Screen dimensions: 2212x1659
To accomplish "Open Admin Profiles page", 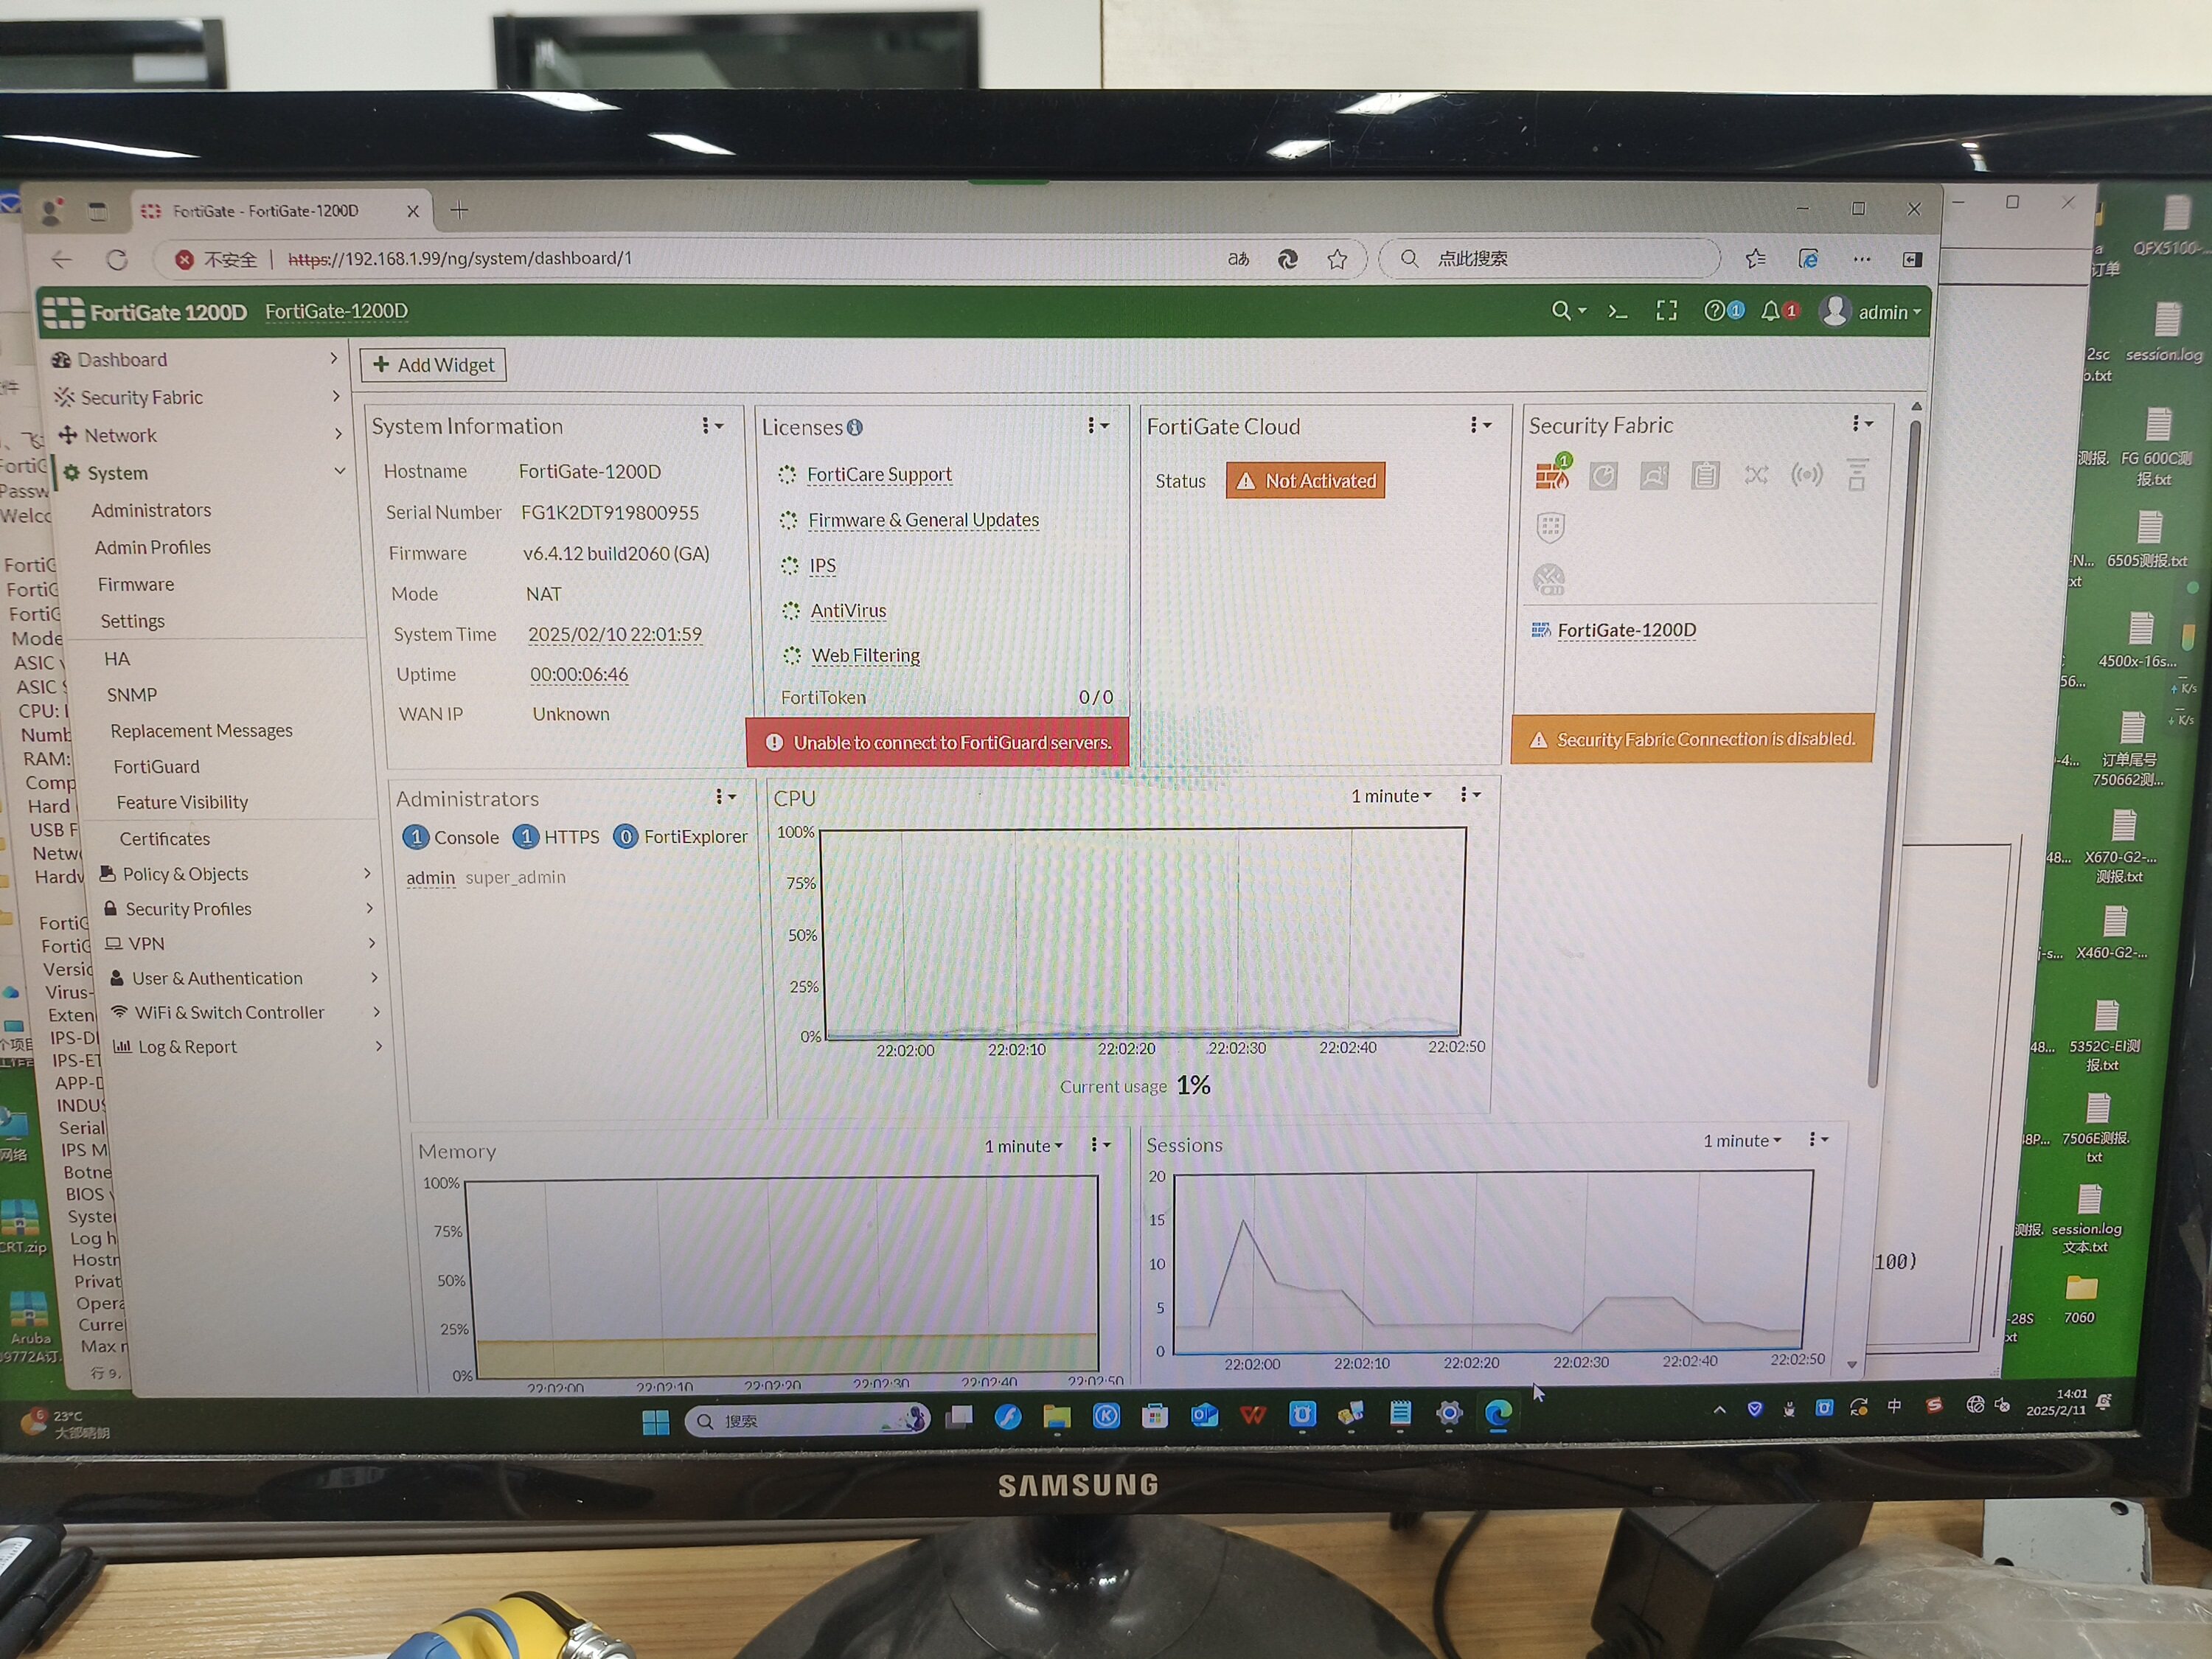I will pyautogui.click(x=153, y=547).
